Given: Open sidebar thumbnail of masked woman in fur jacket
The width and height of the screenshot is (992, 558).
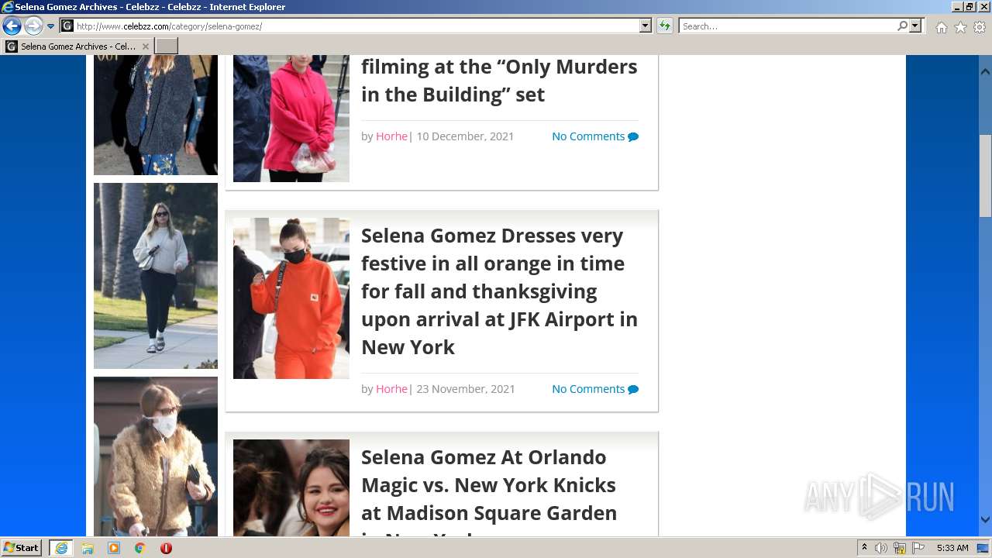Looking at the screenshot, I should [x=156, y=456].
